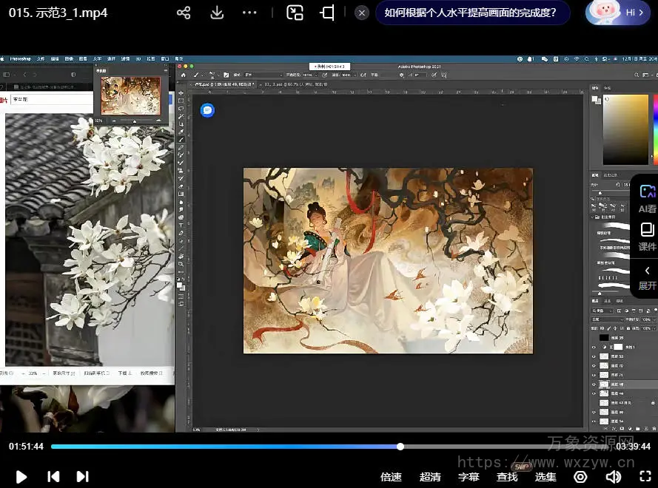Open the AI看 side panel
The width and height of the screenshot is (658, 488).
pyautogui.click(x=647, y=198)
